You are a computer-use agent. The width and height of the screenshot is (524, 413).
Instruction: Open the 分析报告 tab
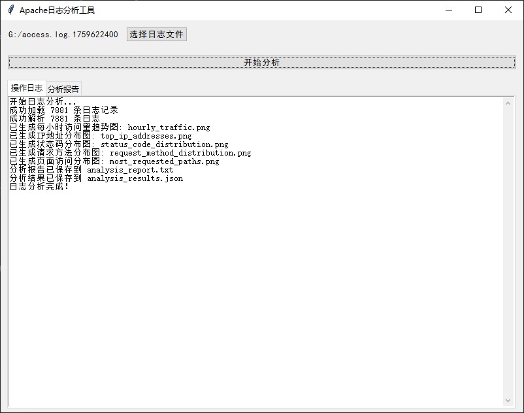[x=63, y=89]
